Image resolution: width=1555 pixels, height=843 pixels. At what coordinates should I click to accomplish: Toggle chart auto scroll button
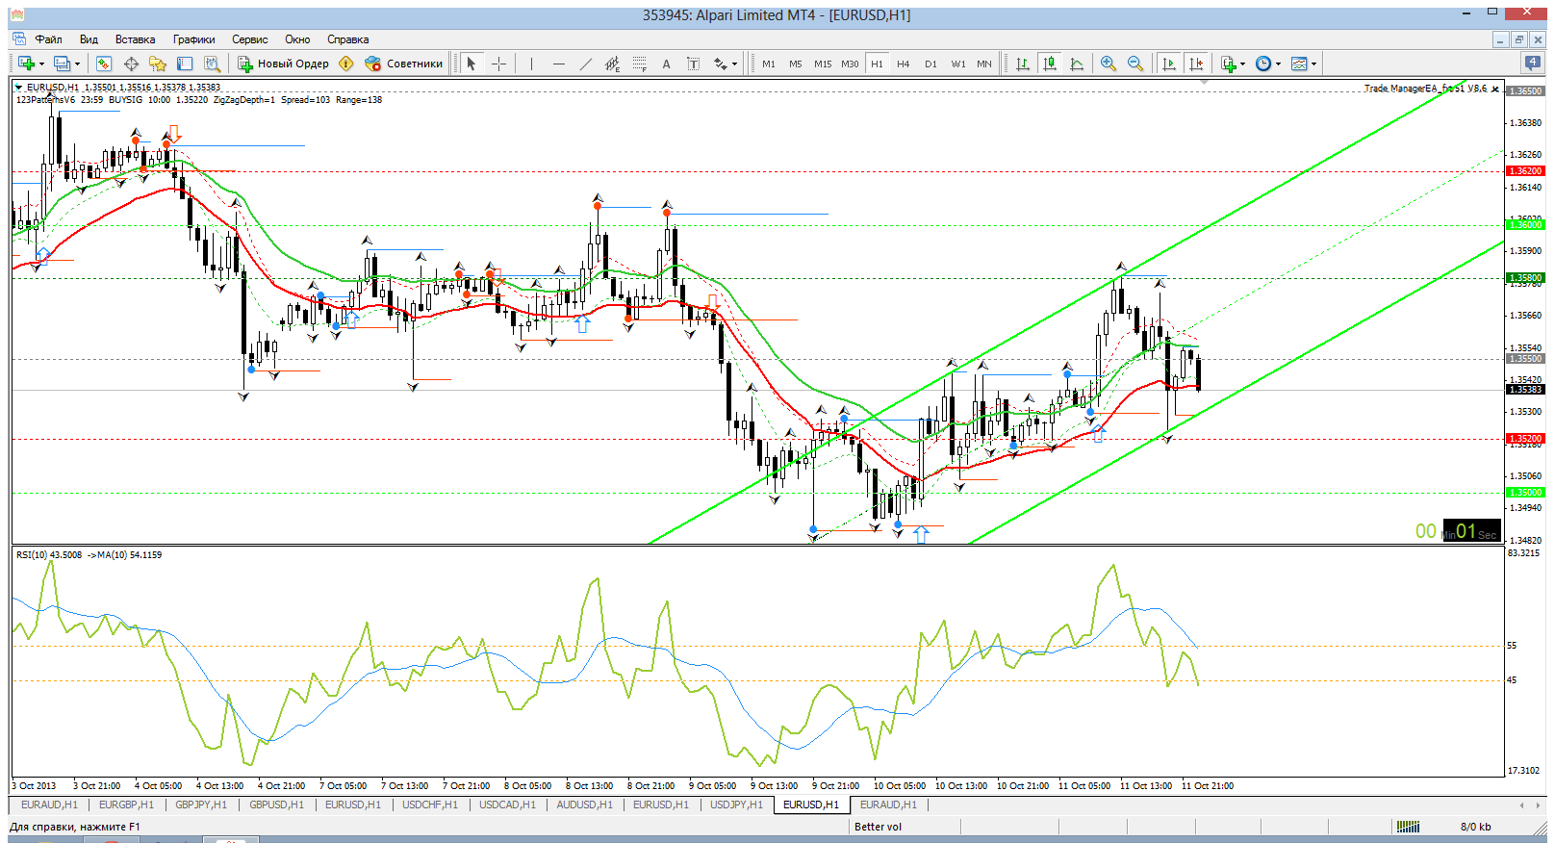tap(1169, 64)
